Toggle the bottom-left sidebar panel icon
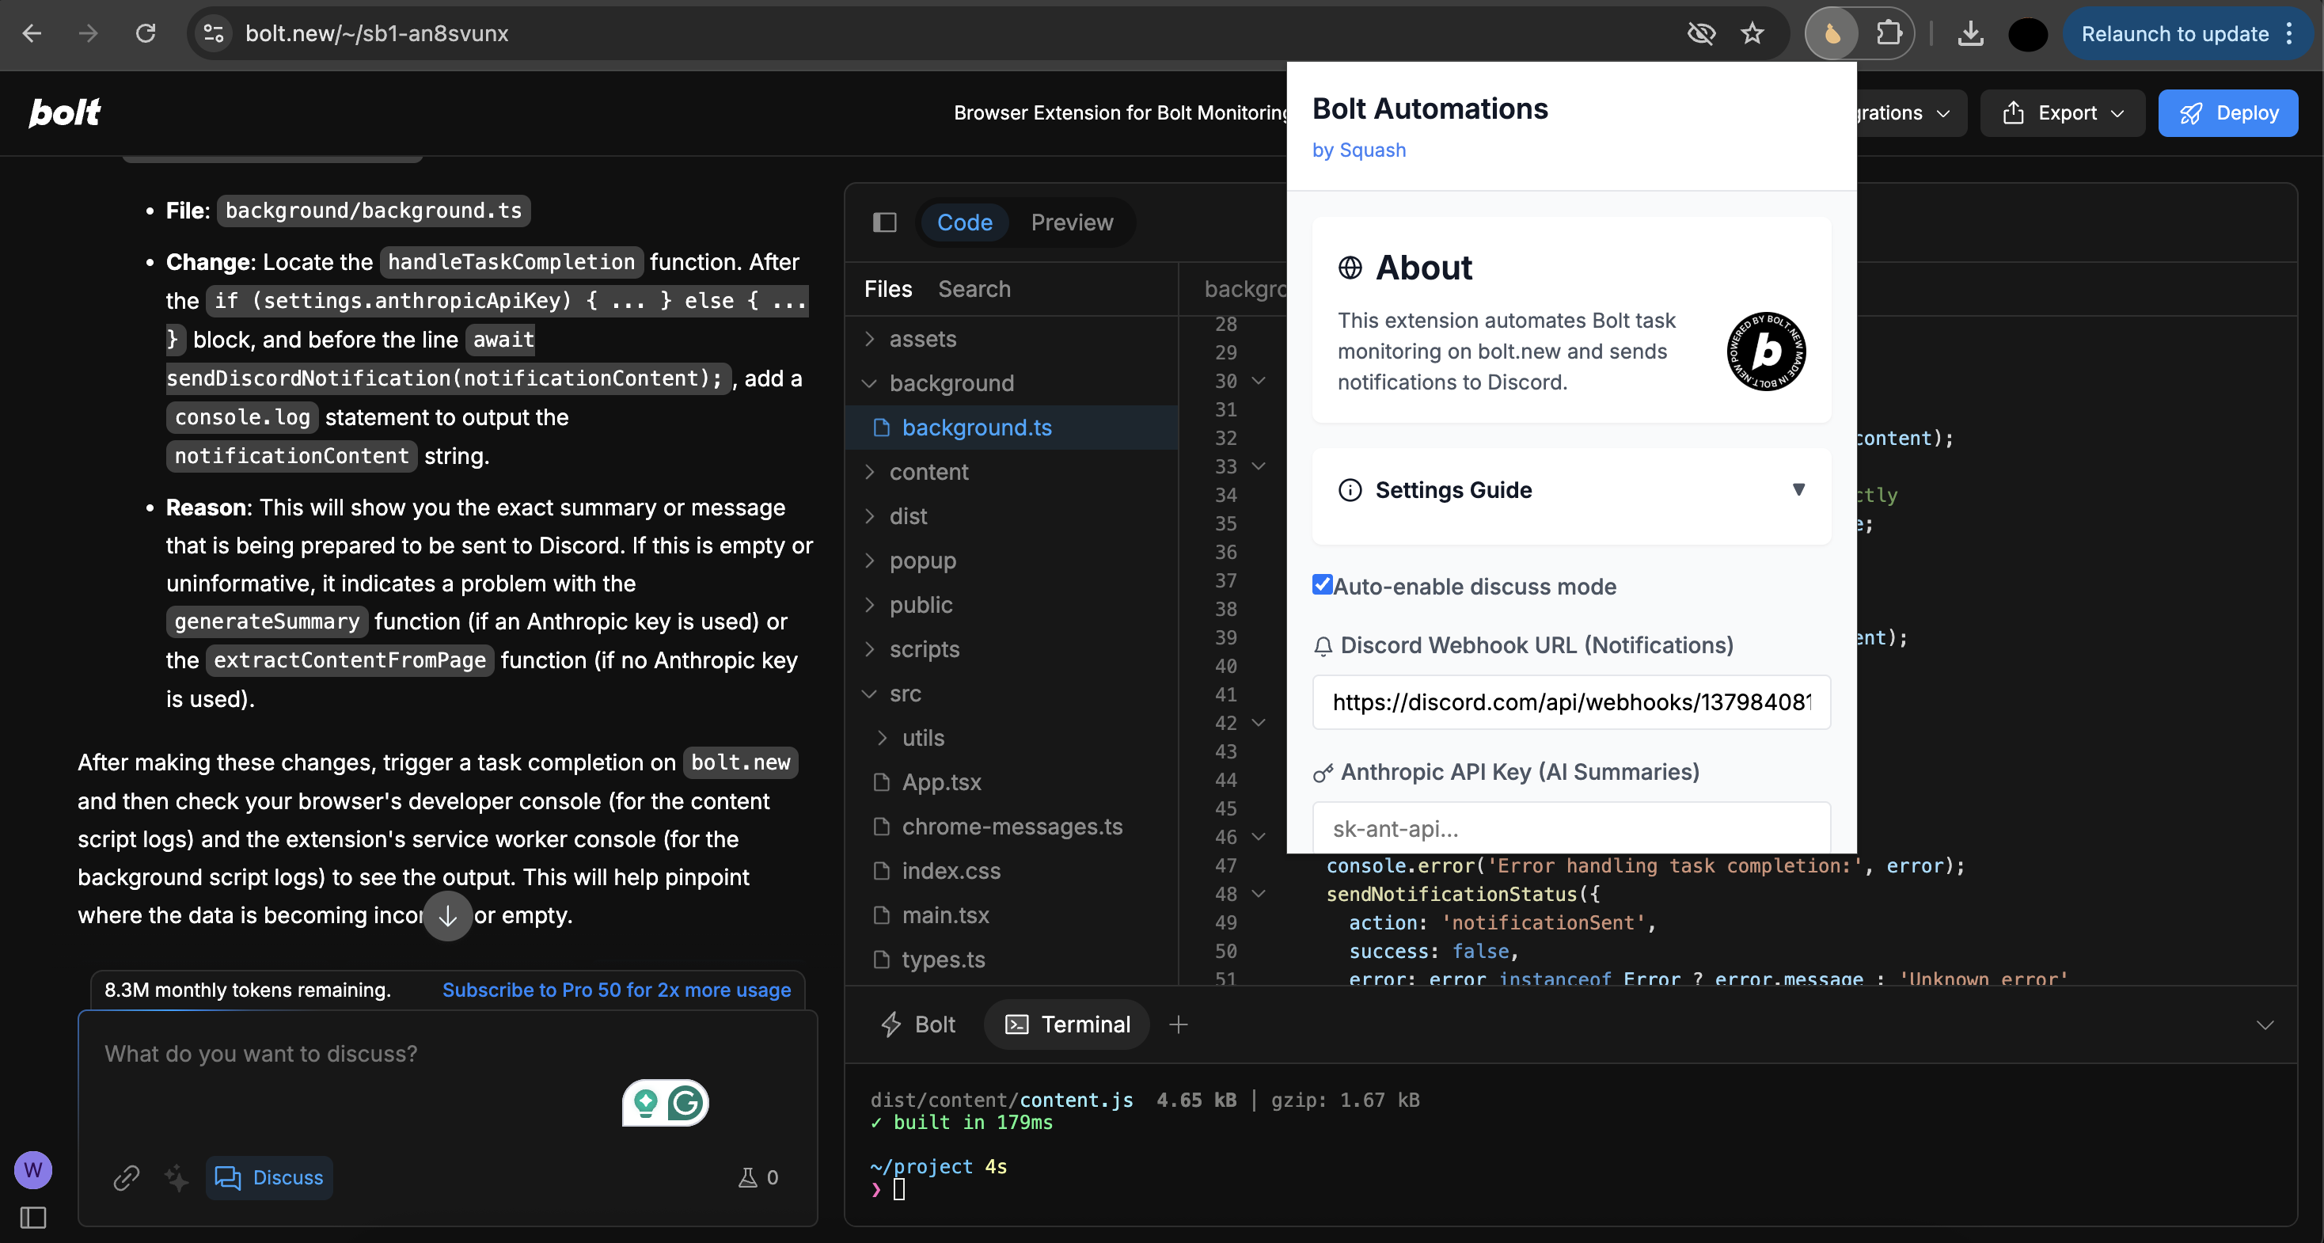Image resolution: width=2324 pixels, height=1243 pixels. coord(33,1217)
